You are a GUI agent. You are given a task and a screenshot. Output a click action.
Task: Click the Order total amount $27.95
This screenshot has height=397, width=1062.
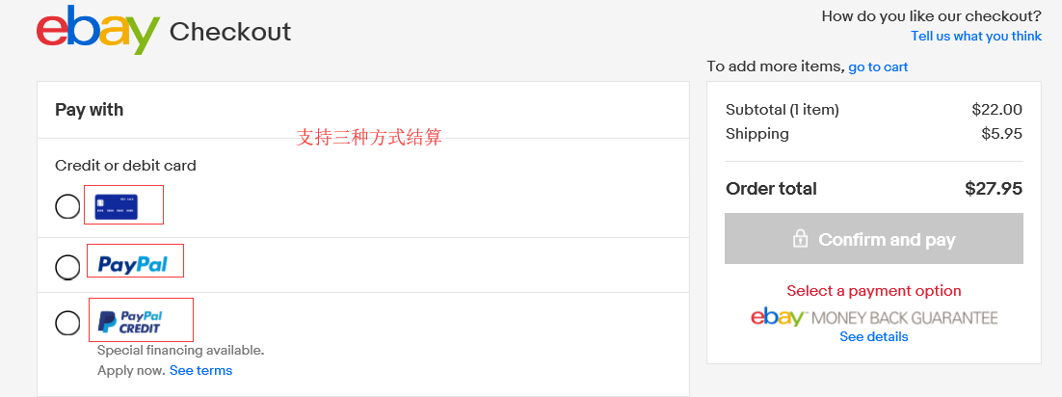point(993,189)
